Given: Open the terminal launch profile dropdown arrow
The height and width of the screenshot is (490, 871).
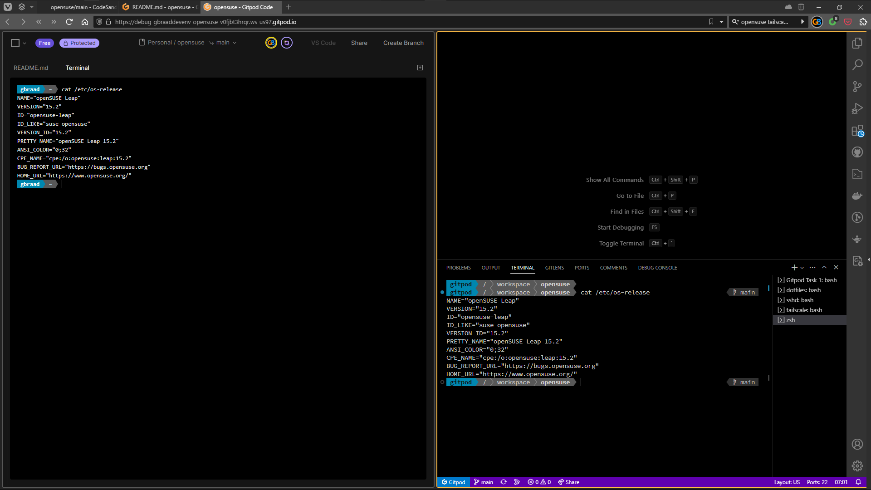Looking at the screenshot, I should coord(802,268).
